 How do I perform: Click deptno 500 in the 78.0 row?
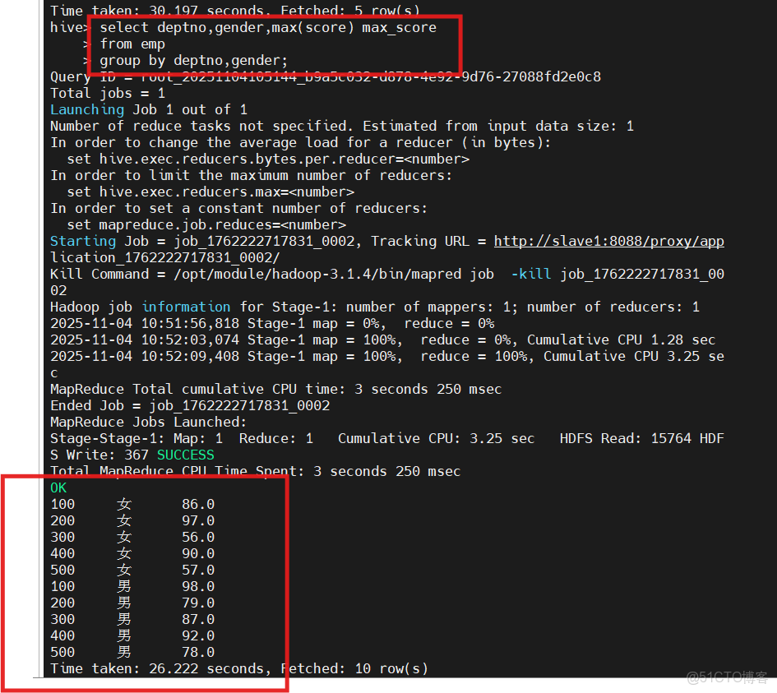coord(62,653)
